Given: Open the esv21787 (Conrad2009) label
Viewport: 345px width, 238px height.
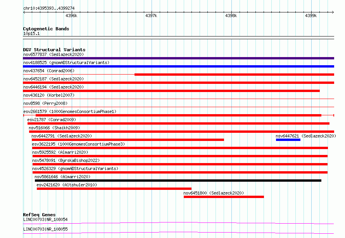Looking at the screenshot, I should tap(52, 120).
